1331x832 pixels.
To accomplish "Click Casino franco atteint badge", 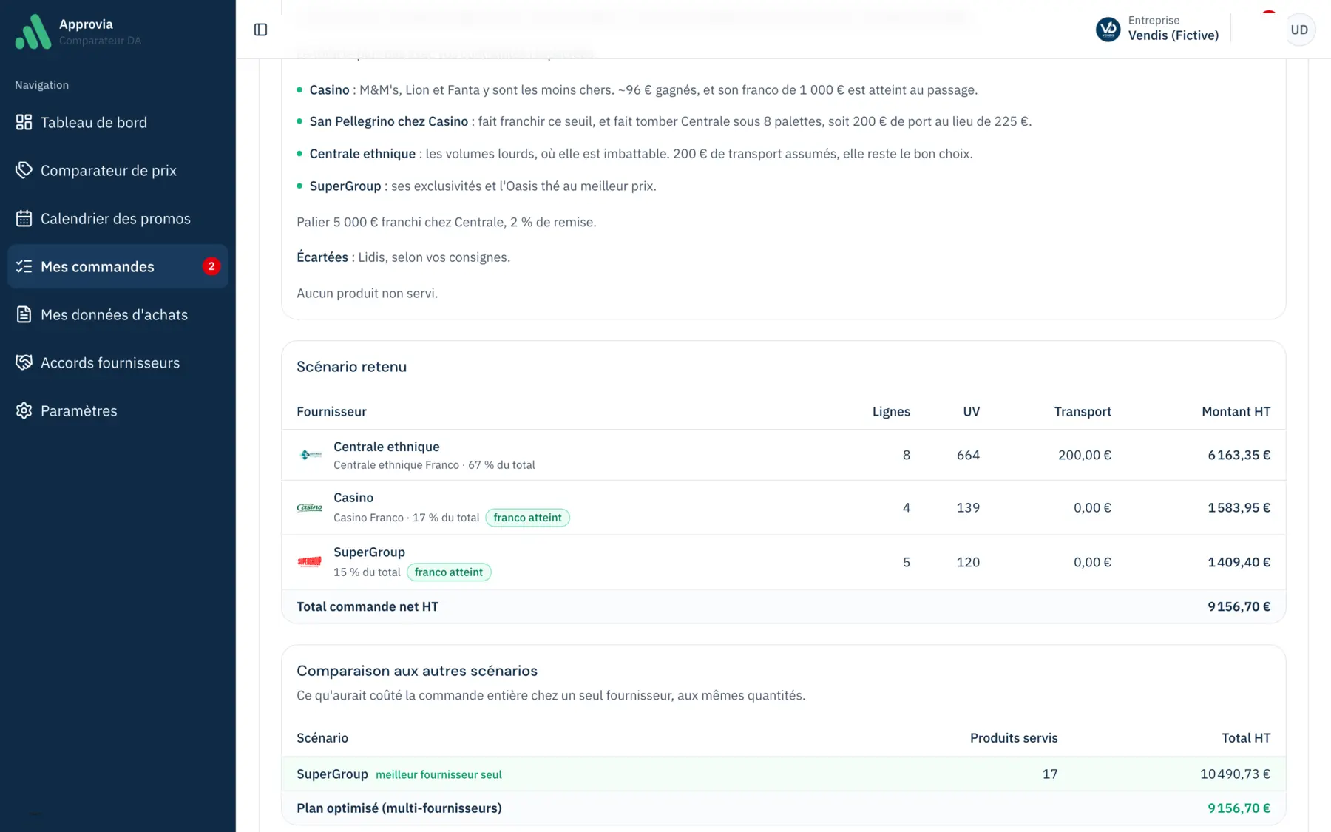I will pyautogui.click(x=527, y=518).
